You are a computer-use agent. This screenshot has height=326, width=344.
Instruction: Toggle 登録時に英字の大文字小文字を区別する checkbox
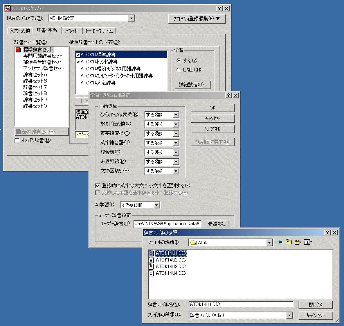[x=97, y=186]
